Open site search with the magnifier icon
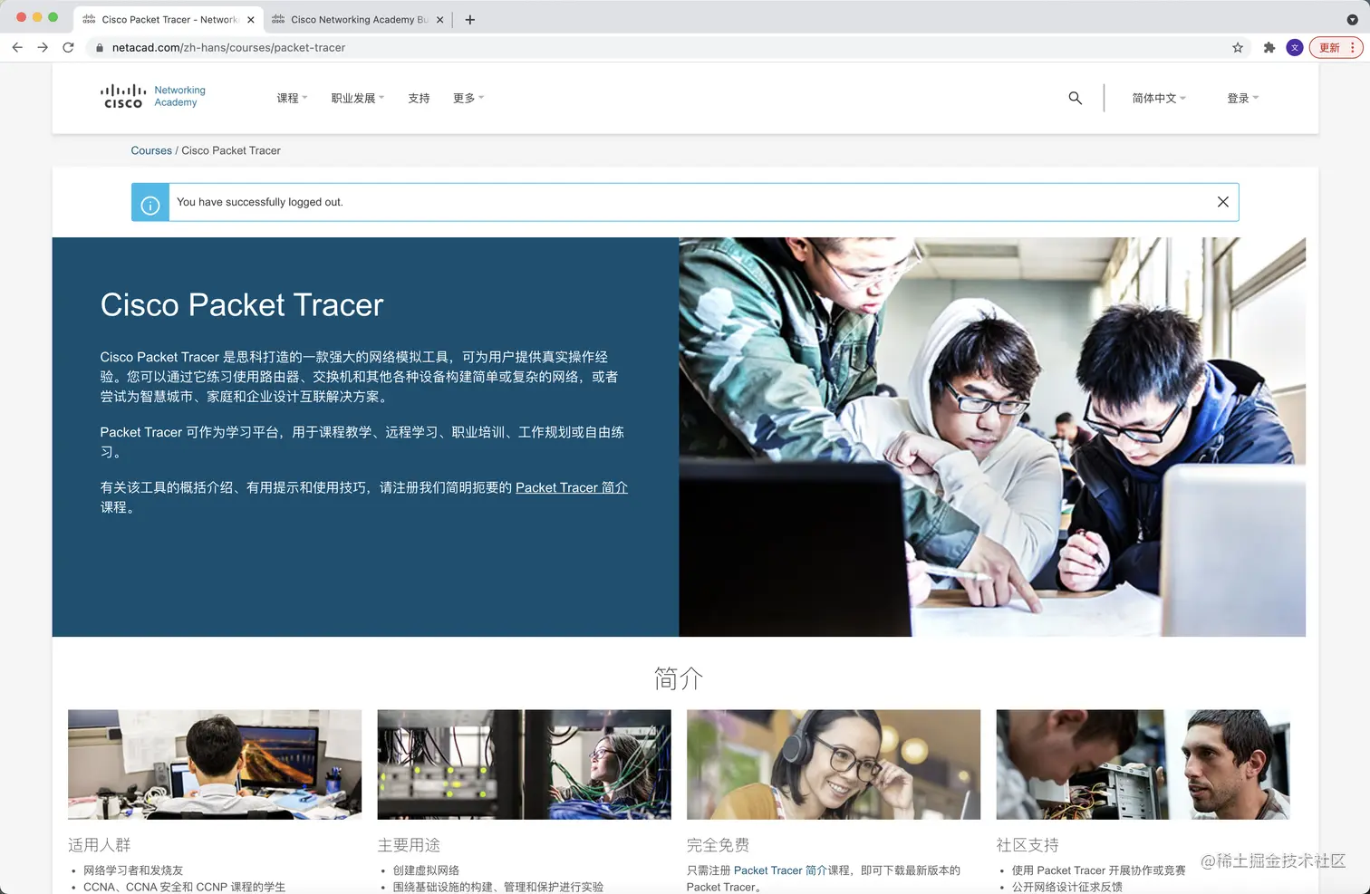The image size is (1370, 894). (x=1075, y=98)
